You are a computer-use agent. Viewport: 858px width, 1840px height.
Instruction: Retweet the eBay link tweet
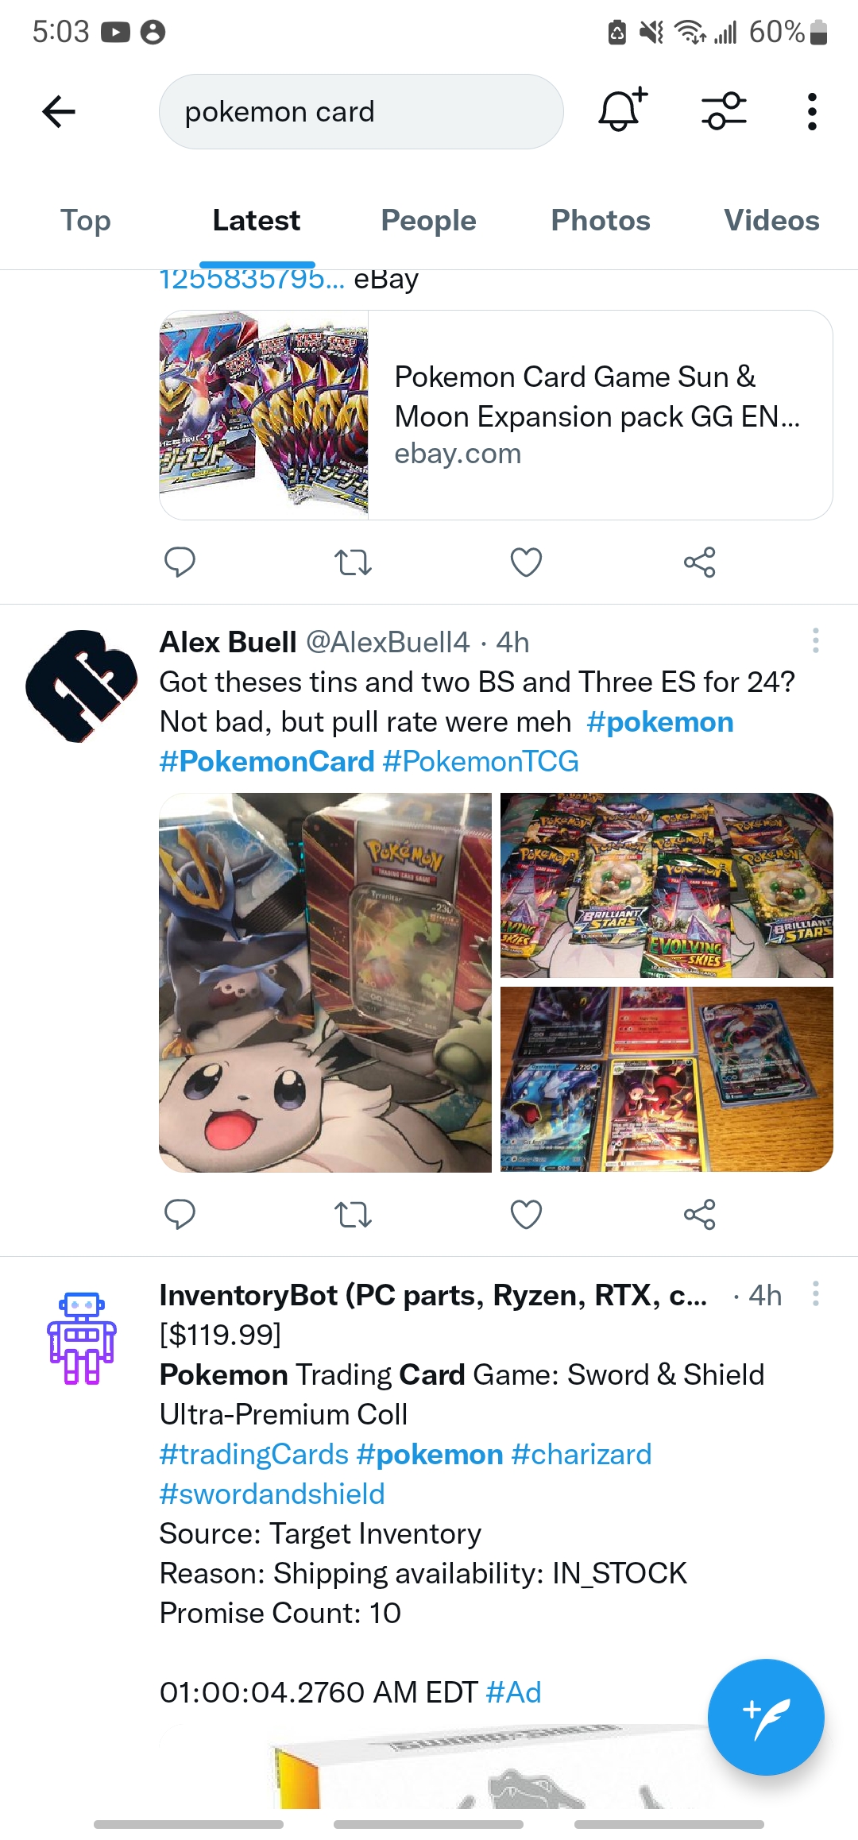click(353, 562)
